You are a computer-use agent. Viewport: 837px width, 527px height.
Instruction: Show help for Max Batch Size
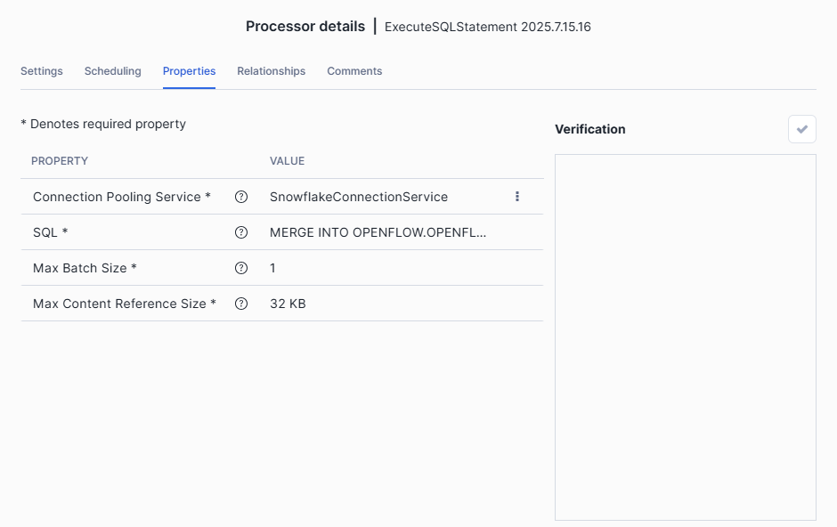pos(240,268)
